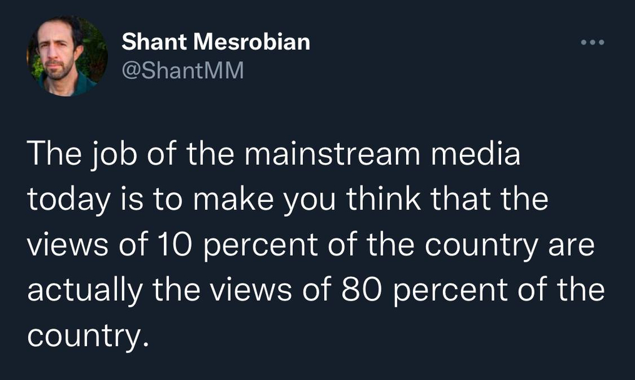Visit the @ShantMM handle link
Viewport: 635px width, 380px height.
click(x=183, y=71)
